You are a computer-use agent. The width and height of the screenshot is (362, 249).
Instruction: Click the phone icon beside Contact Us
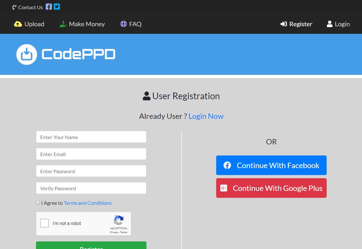[14, 7]
